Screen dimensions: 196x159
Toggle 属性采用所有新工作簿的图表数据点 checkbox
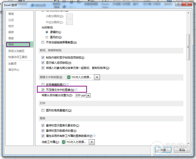click(x=43, y=136)
